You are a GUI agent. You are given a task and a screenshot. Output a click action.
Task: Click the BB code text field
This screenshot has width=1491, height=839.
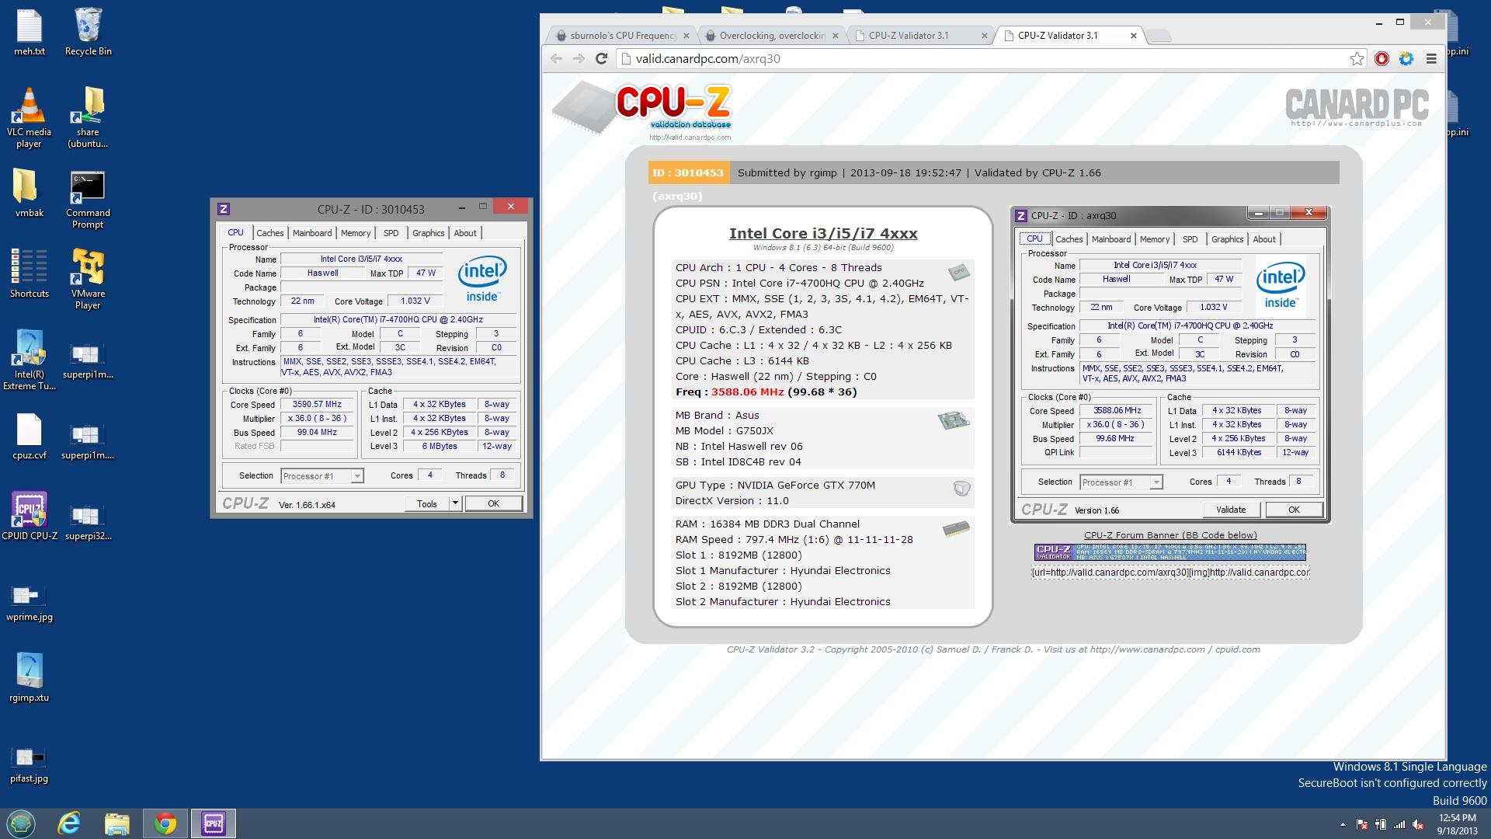[x=1170, y=573]
